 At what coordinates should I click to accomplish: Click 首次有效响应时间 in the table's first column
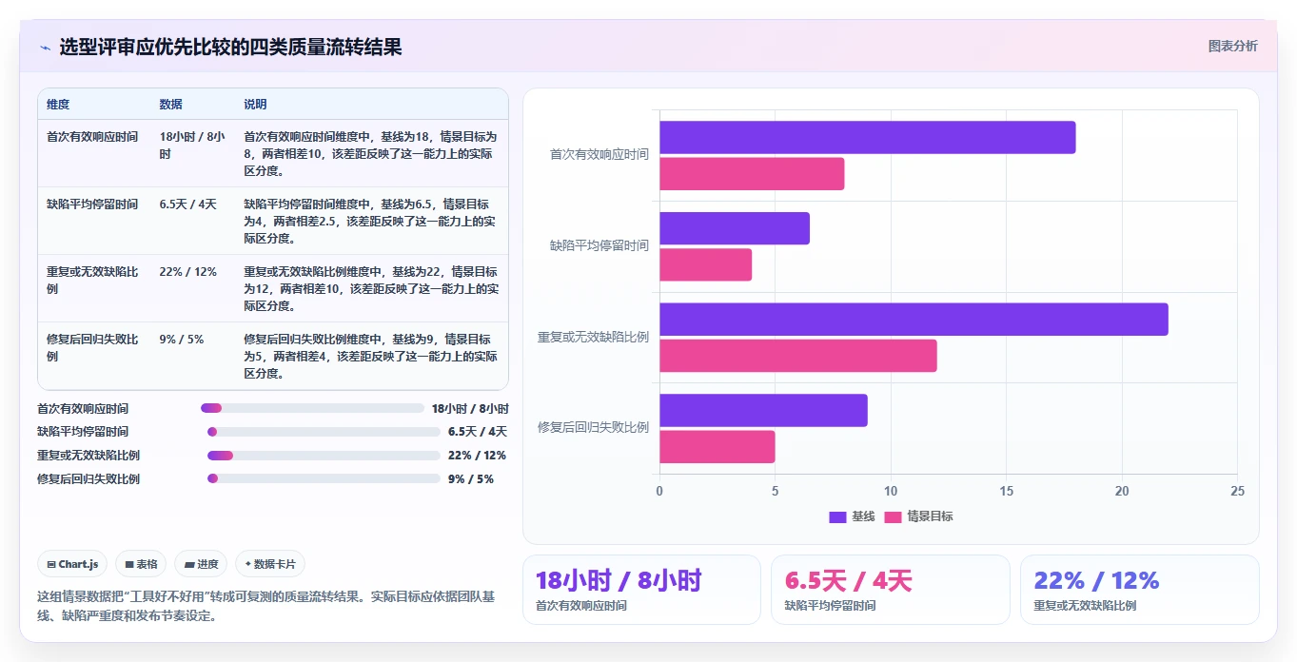(x=92, y=137)
